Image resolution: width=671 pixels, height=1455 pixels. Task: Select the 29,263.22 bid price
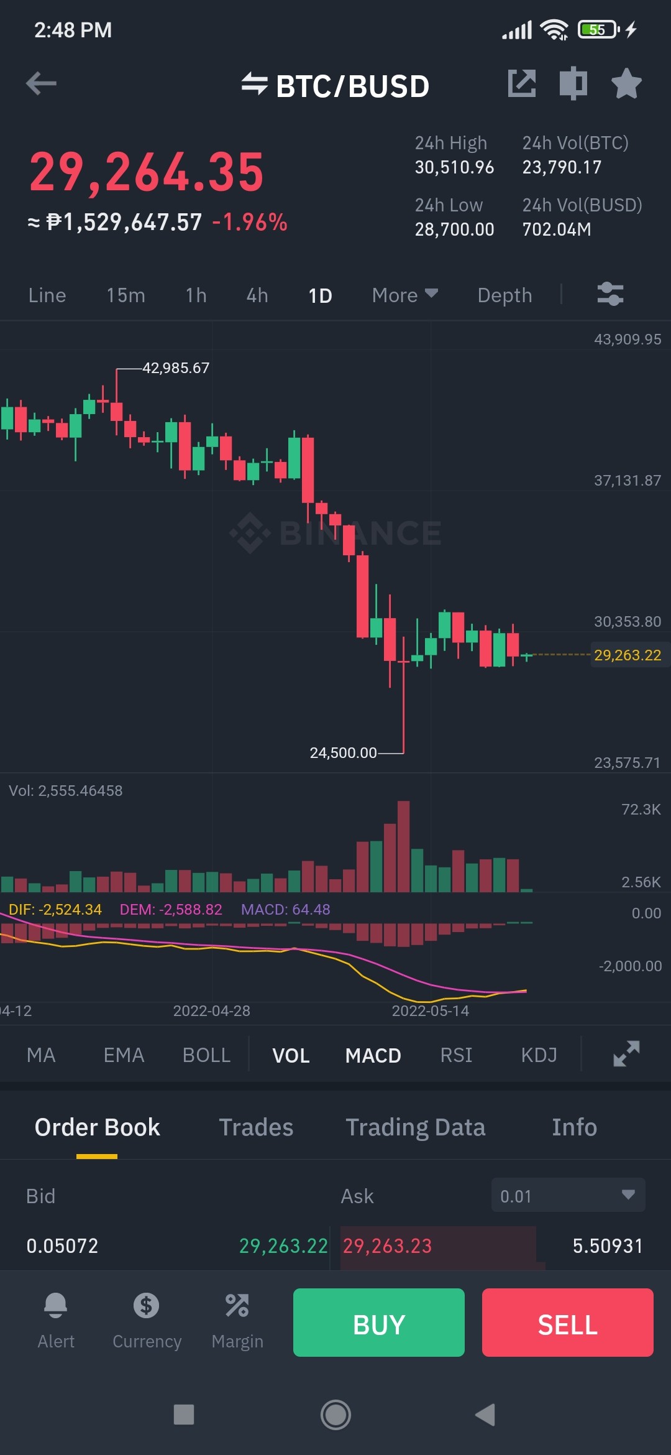(283, 1245)
